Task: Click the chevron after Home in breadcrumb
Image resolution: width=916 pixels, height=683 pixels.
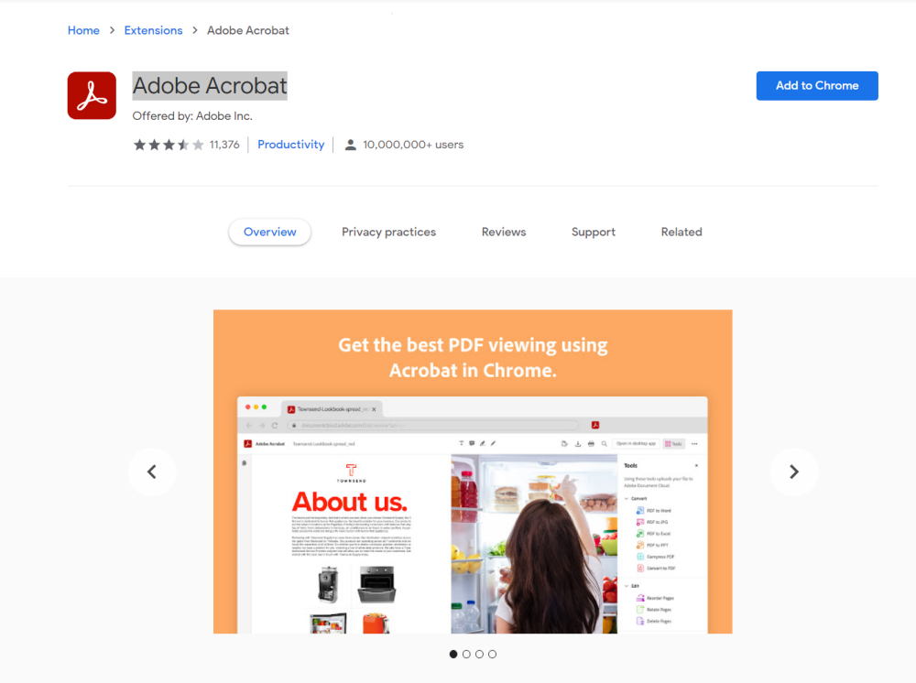Action: point(112,30)
